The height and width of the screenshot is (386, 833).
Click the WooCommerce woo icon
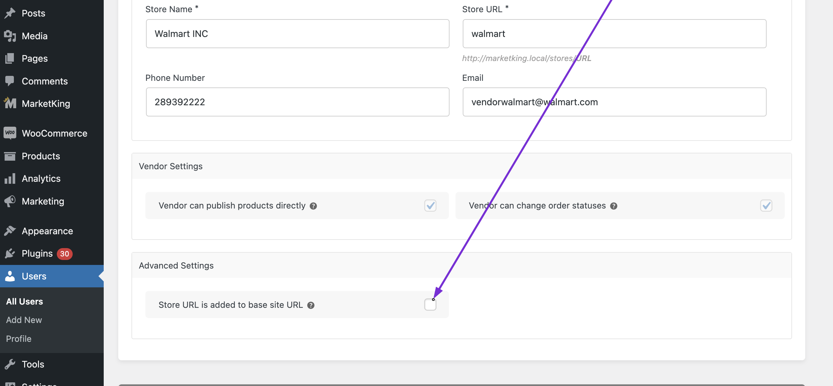10,133
